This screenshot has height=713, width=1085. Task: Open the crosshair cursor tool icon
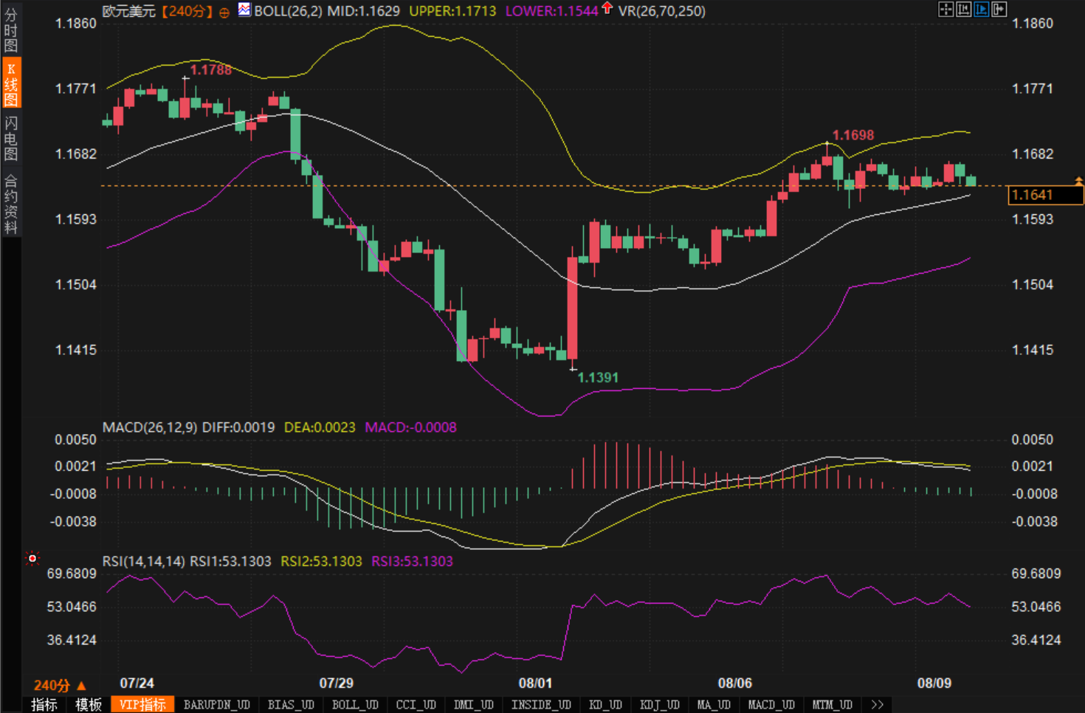pos(945,9)
